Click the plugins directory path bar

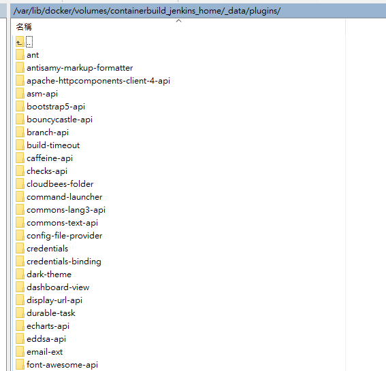tap(198, 11)
